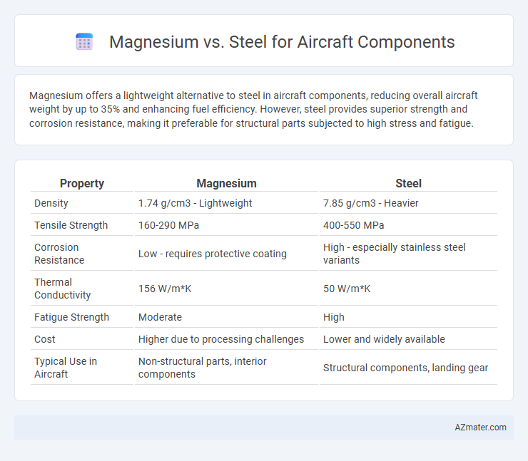
Task: Click the Corrosion Resistance row label
Action: pos(59,254)
